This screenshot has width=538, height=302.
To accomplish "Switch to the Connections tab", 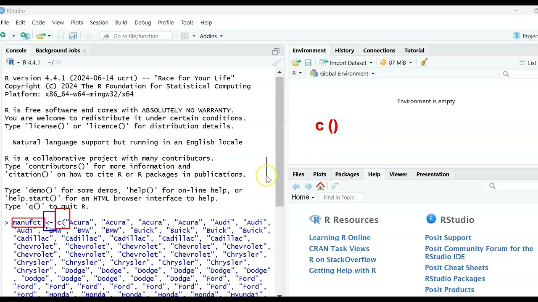I will click(x=379, y=50).
